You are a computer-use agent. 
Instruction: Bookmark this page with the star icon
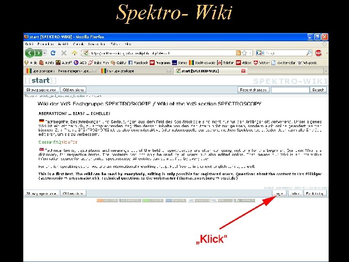244,53
